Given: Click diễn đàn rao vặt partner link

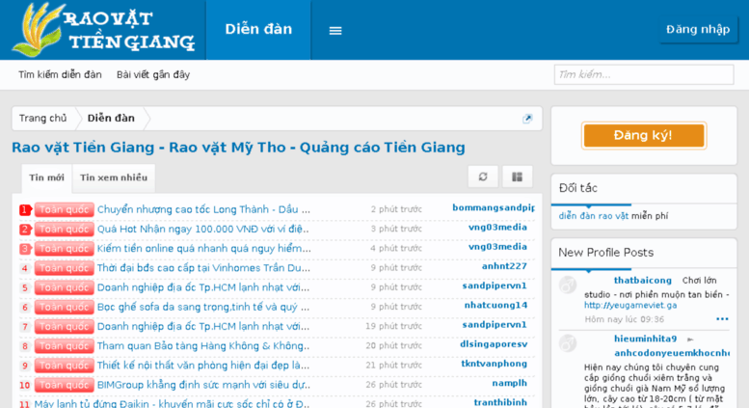Looking at the screenshot, I should pyautogui.click(x=594, y=216).
